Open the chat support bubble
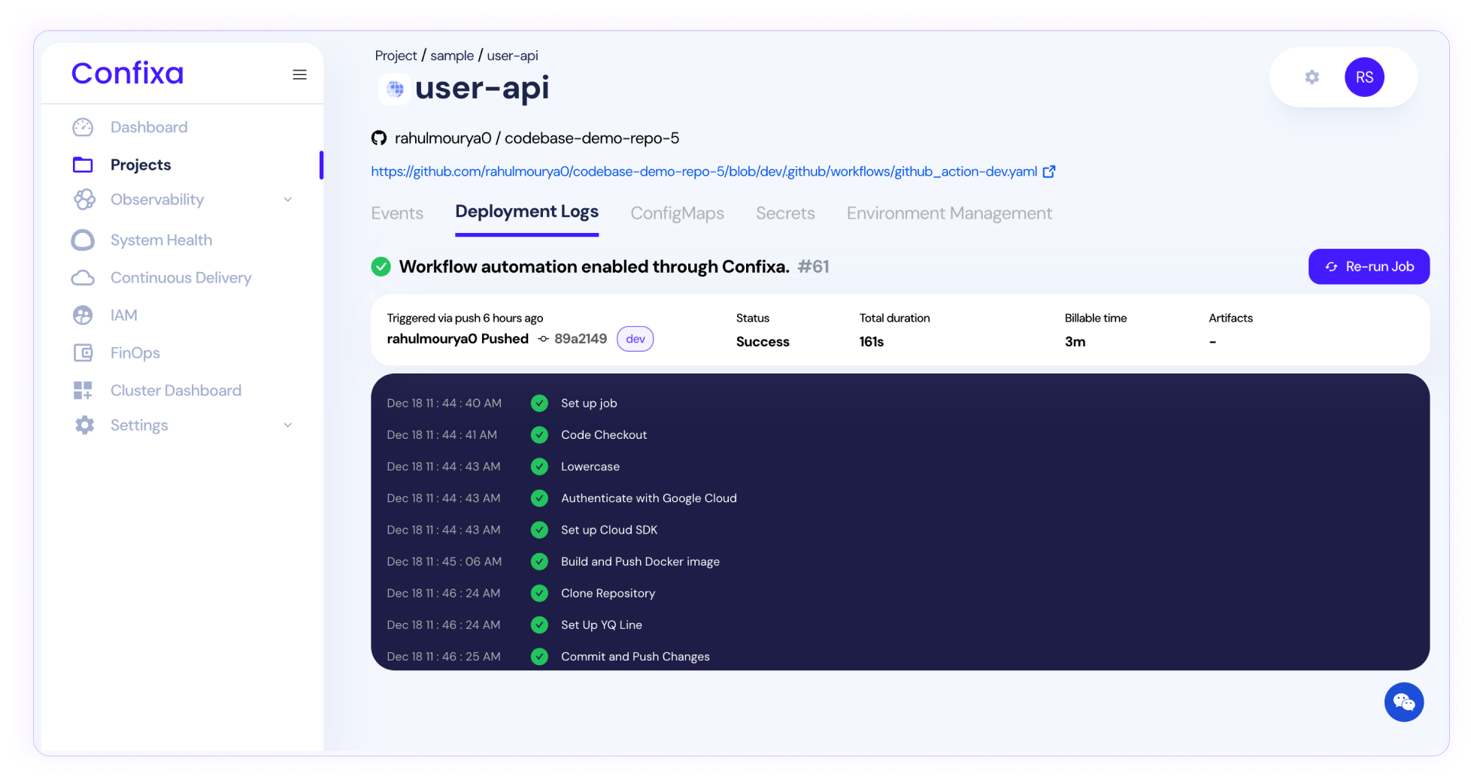 (x=1403, y=702)
